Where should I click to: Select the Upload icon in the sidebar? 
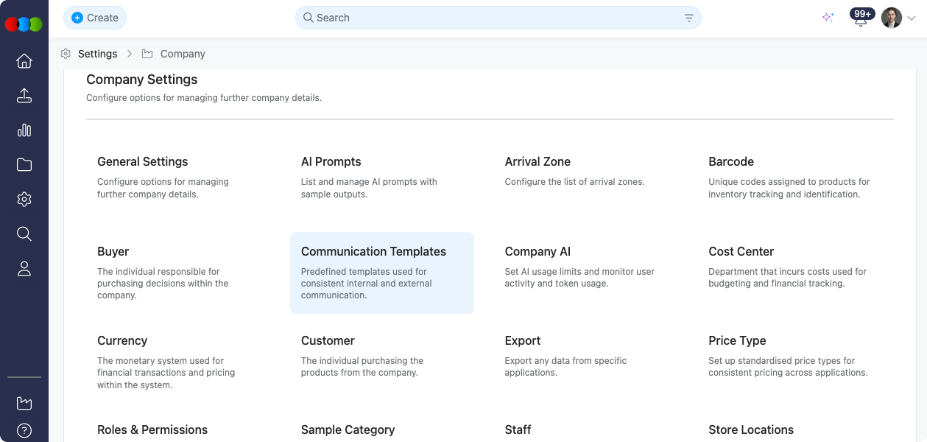(x=24, y=96)
